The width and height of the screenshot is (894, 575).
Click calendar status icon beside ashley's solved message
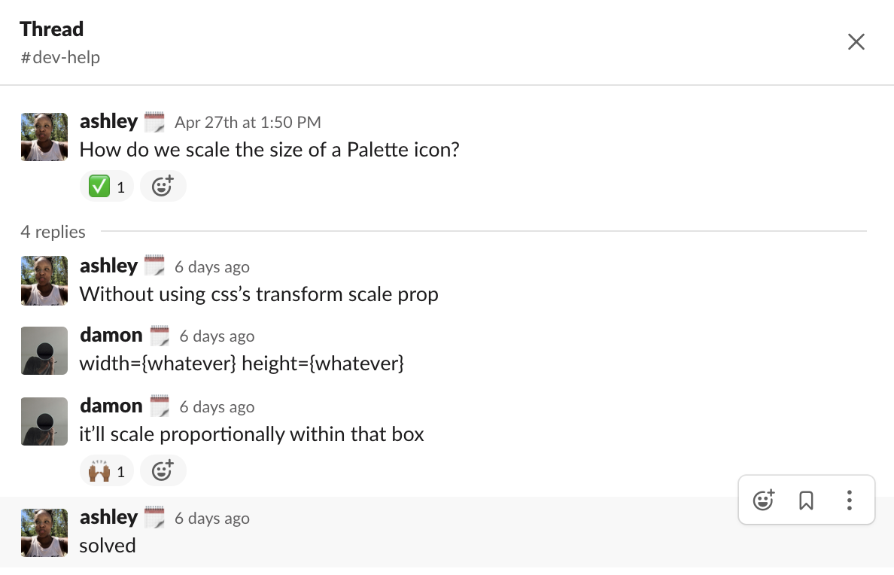tap(154, 517)
